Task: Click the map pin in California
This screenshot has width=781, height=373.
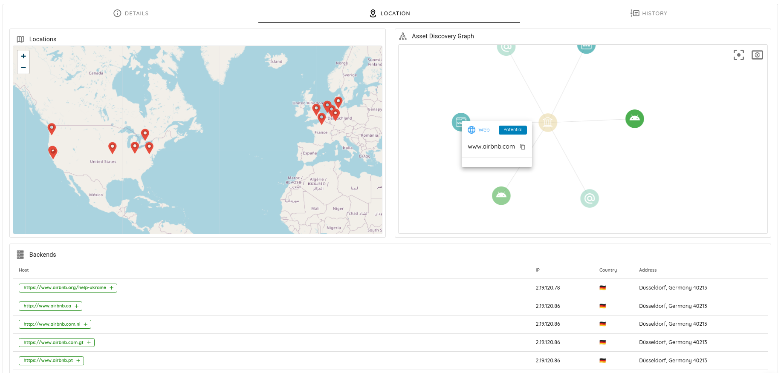Action: coord(53,152)
